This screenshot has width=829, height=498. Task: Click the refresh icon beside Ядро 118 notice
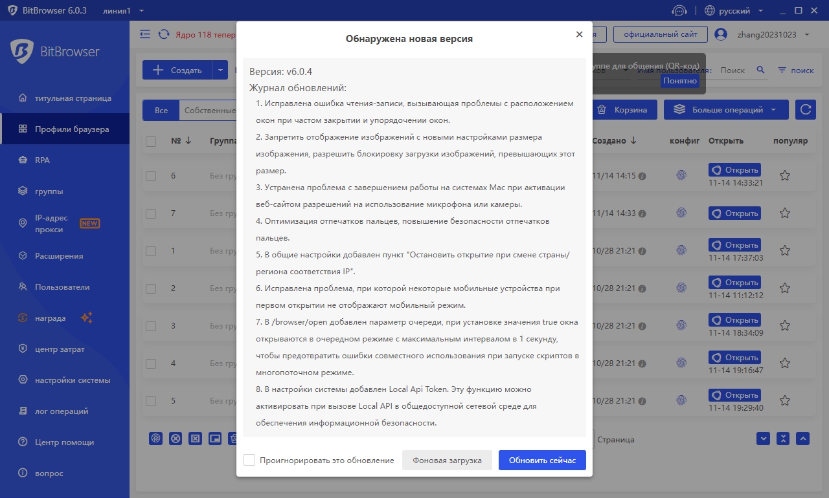coord(164,34)
